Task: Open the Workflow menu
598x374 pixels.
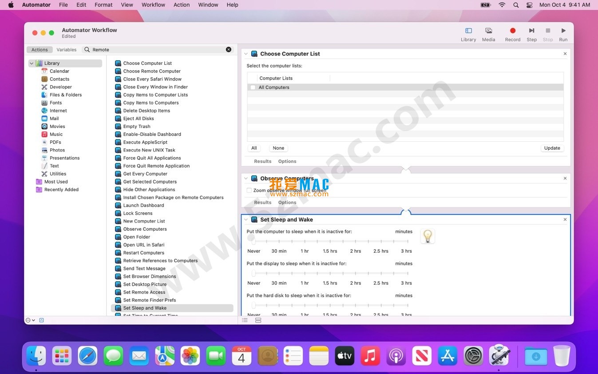Action: click(x=153, y=5)
